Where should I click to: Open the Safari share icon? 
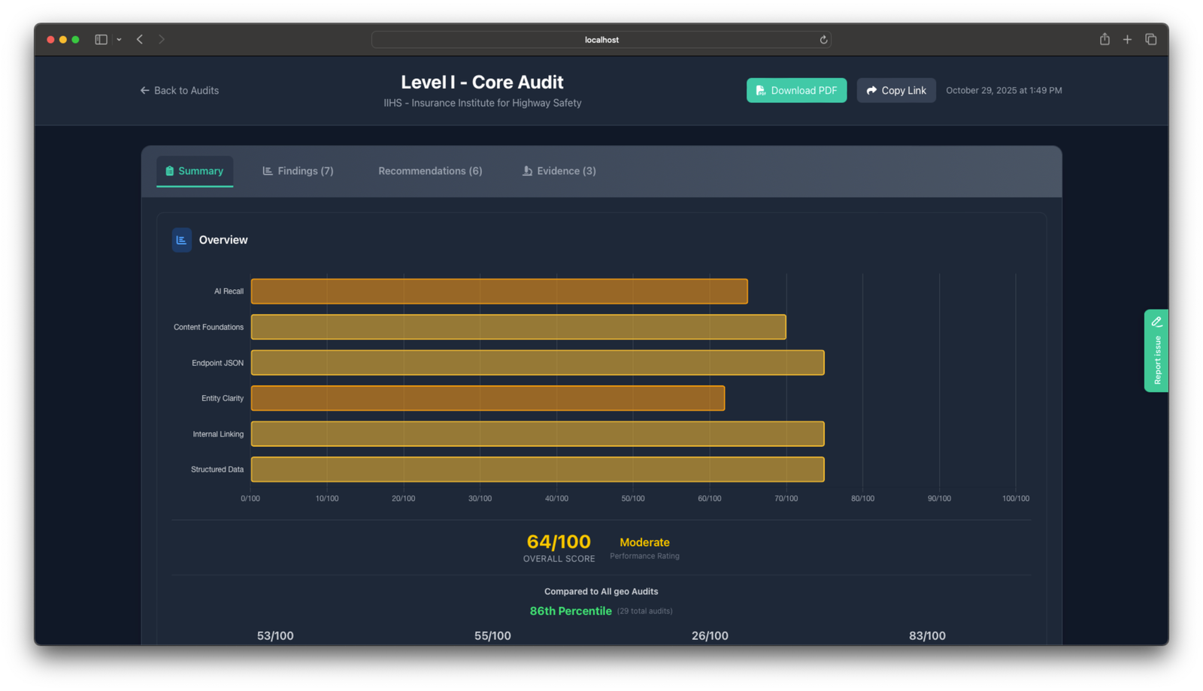1105,39
